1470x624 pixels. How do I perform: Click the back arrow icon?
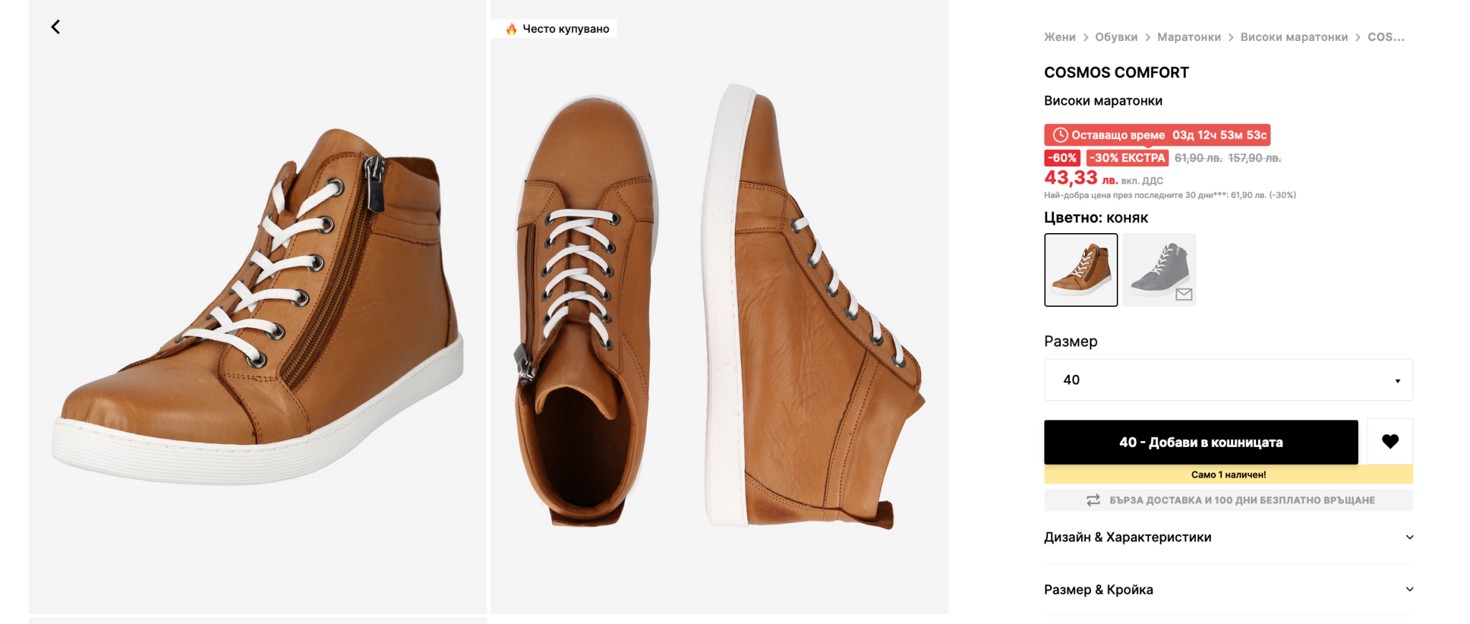(x=55, y=27)
